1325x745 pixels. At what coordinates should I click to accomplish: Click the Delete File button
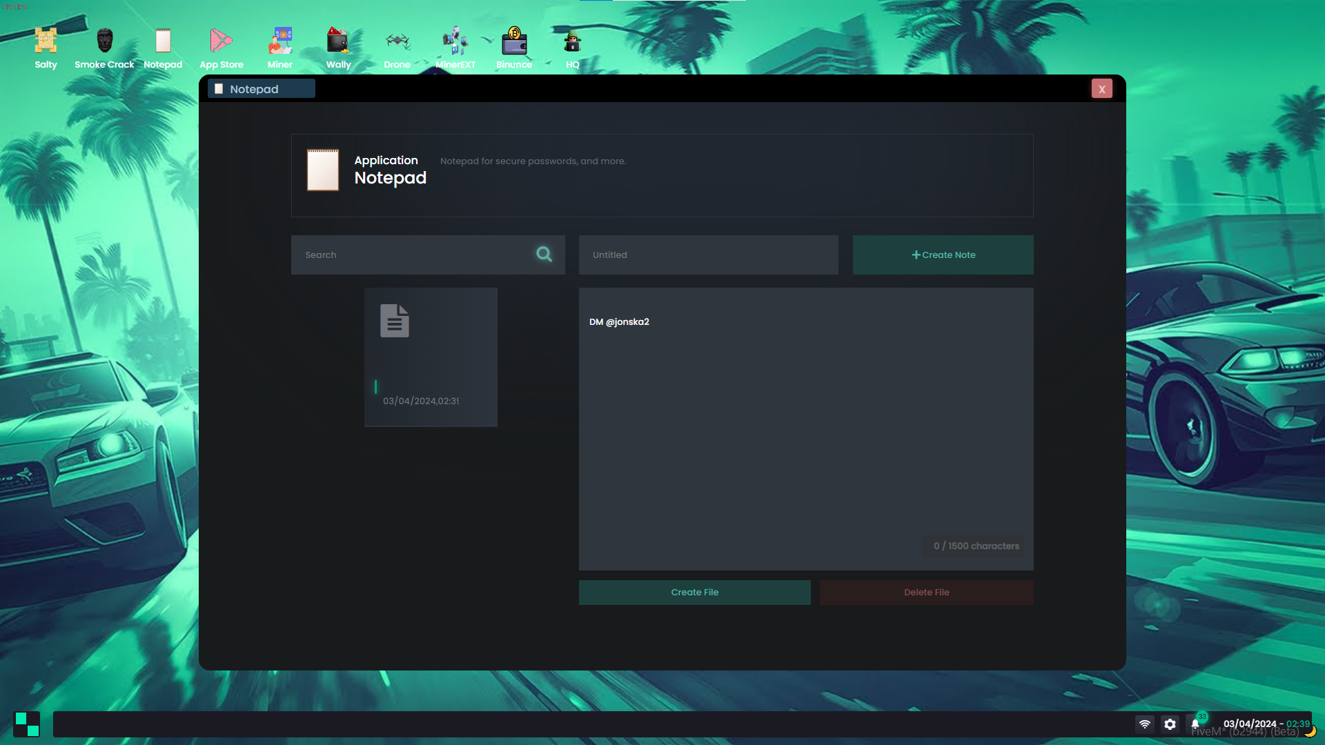click(927, 593)
